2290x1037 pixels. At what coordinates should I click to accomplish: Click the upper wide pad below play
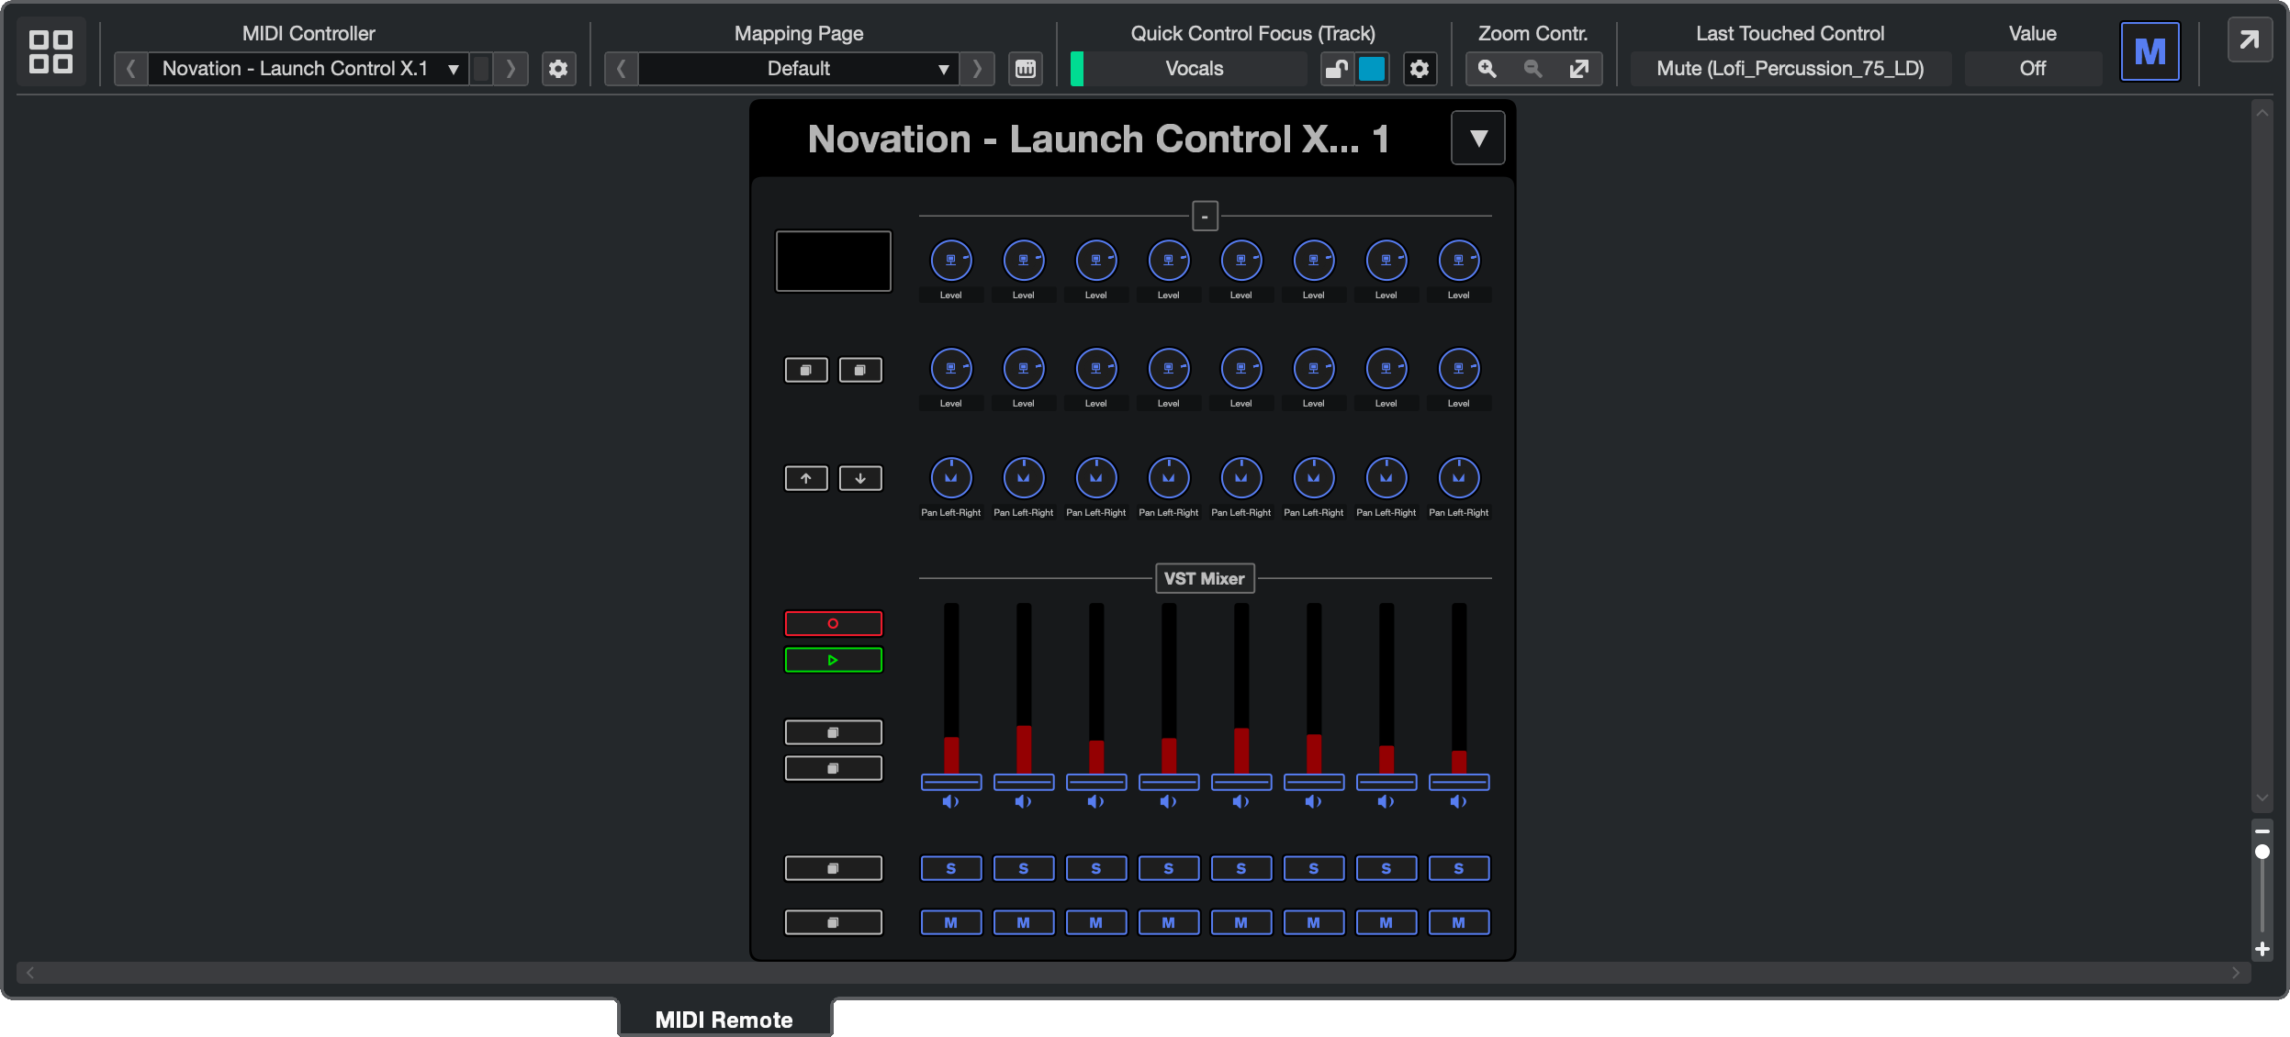point(834,732)
